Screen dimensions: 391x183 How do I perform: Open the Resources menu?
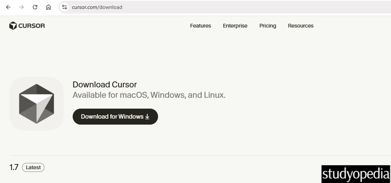(x=301, y=26)
